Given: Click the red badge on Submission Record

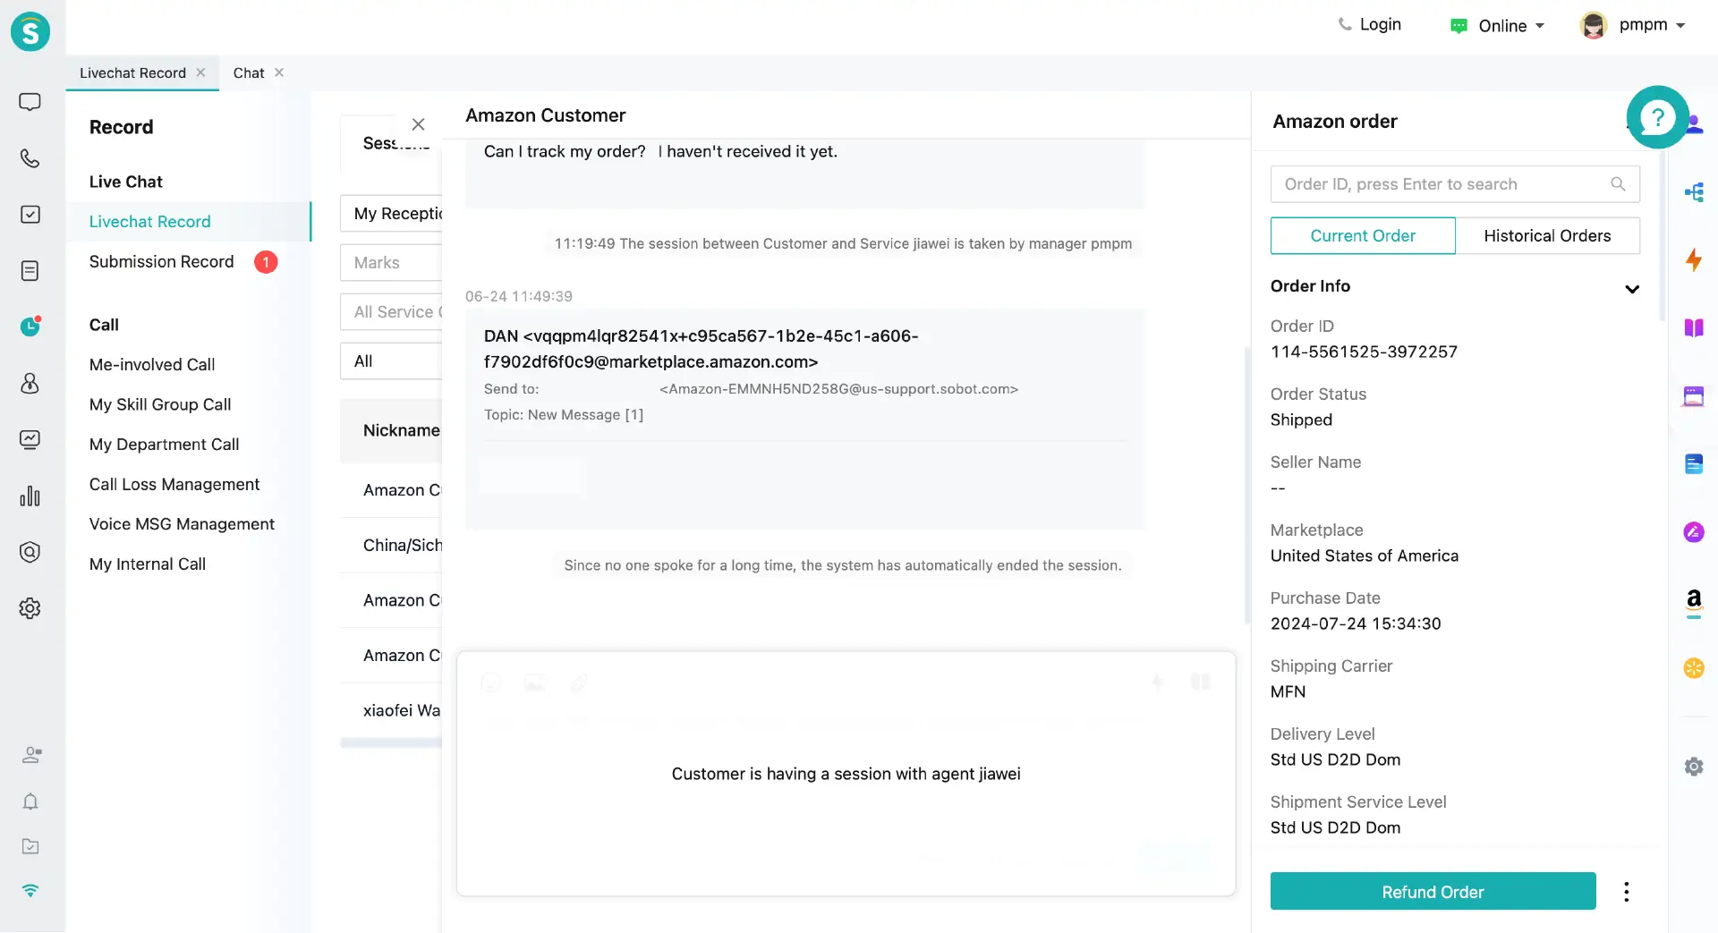Looking at the screenshot, I should (x=266, y=262).
